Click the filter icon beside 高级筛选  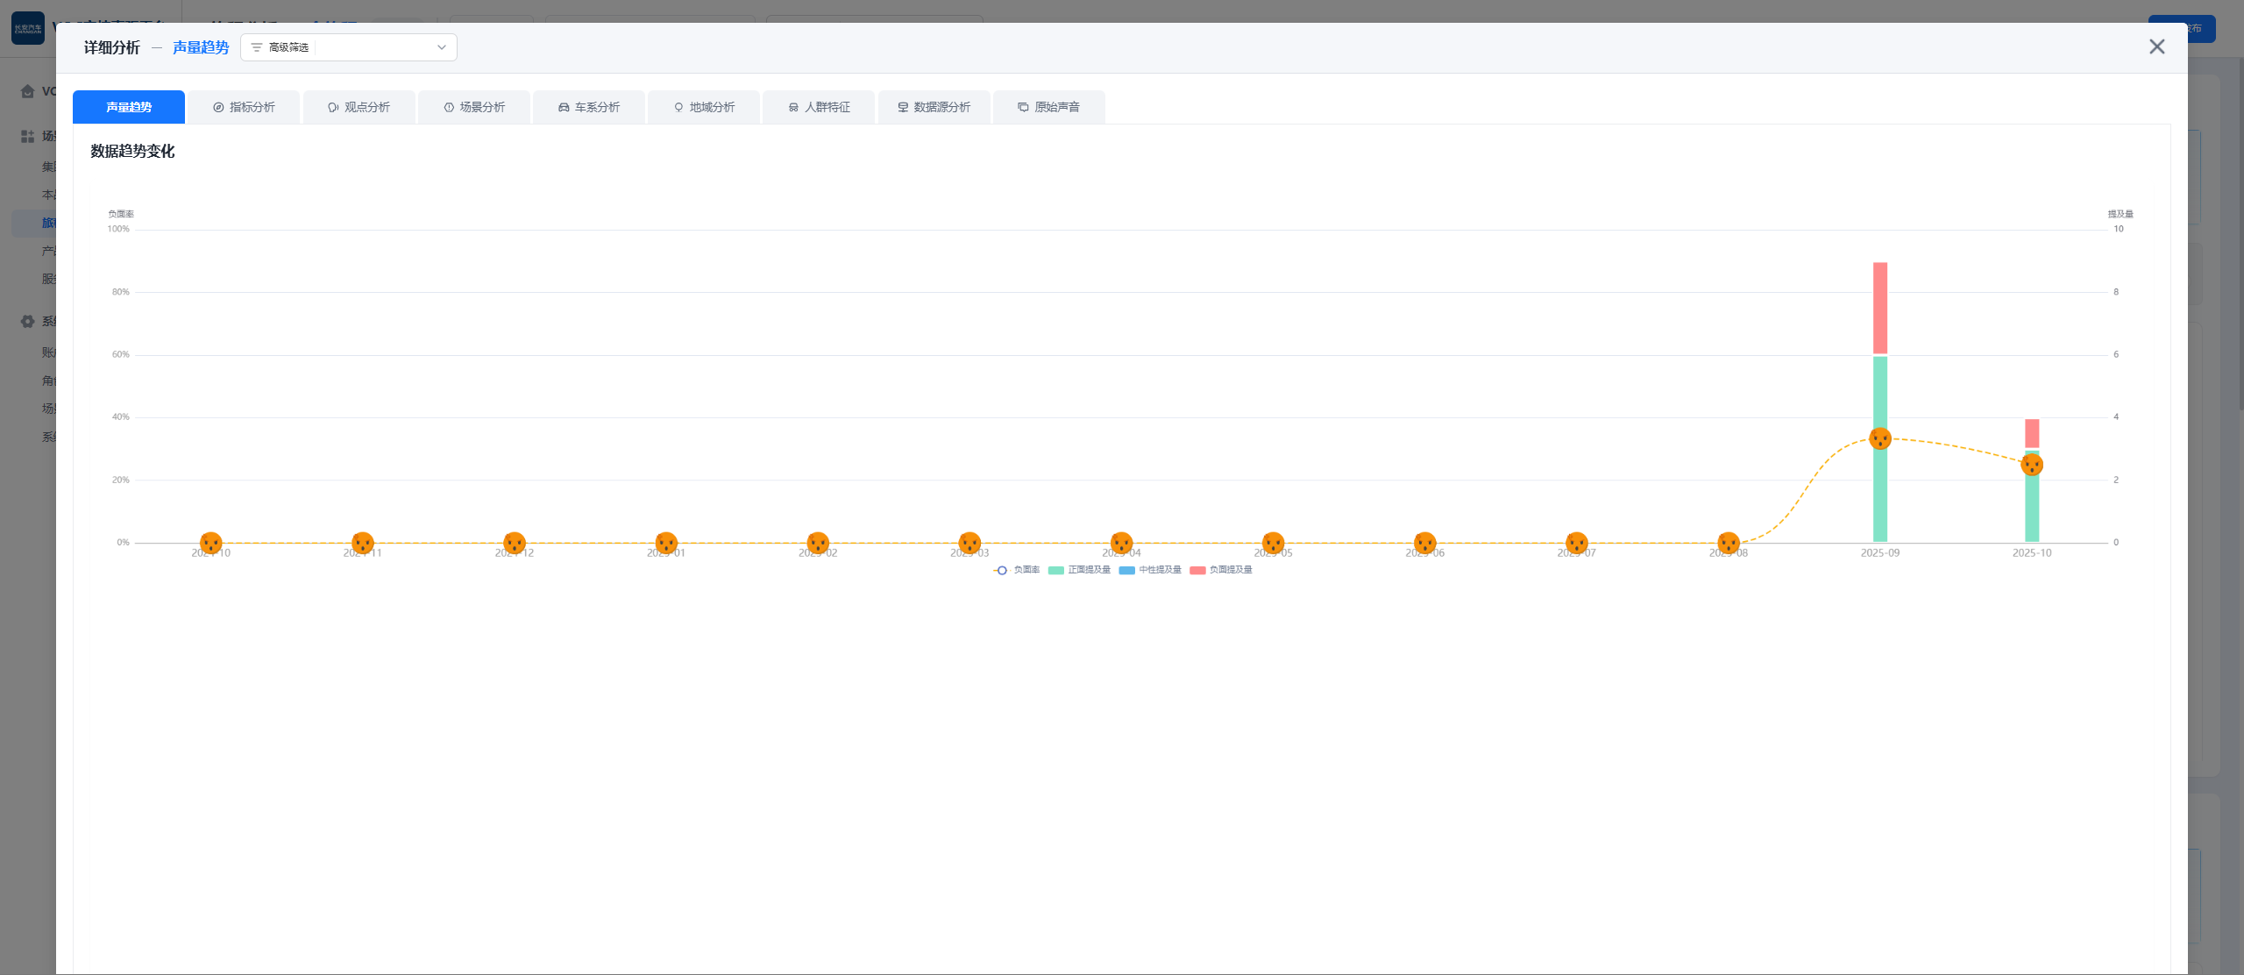click(x=257, y=47)
